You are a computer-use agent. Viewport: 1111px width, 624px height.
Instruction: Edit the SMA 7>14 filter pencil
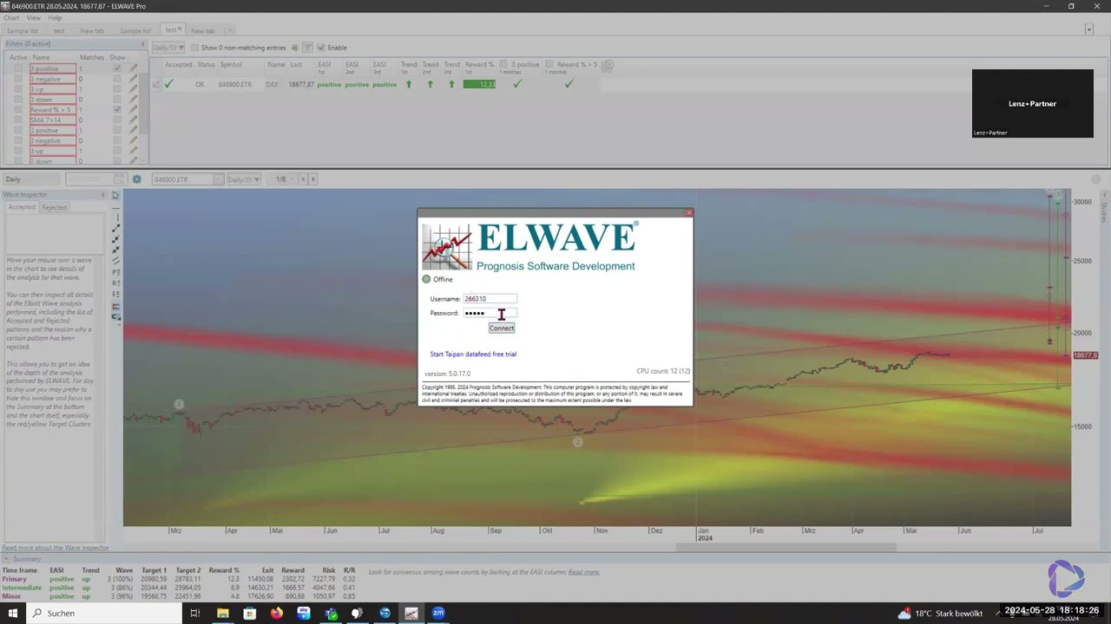[134, 120]
